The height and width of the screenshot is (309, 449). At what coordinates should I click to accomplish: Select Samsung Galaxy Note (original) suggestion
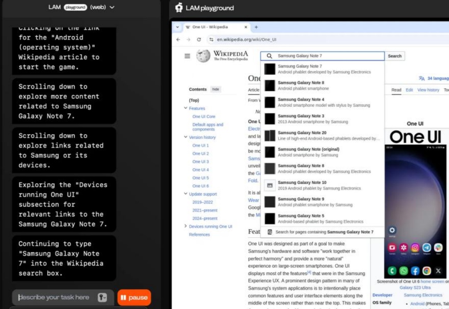(323, 152)
